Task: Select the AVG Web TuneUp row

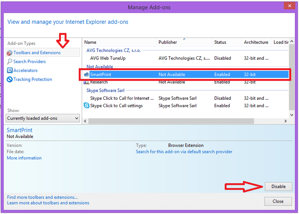Action: coord(186,58)
